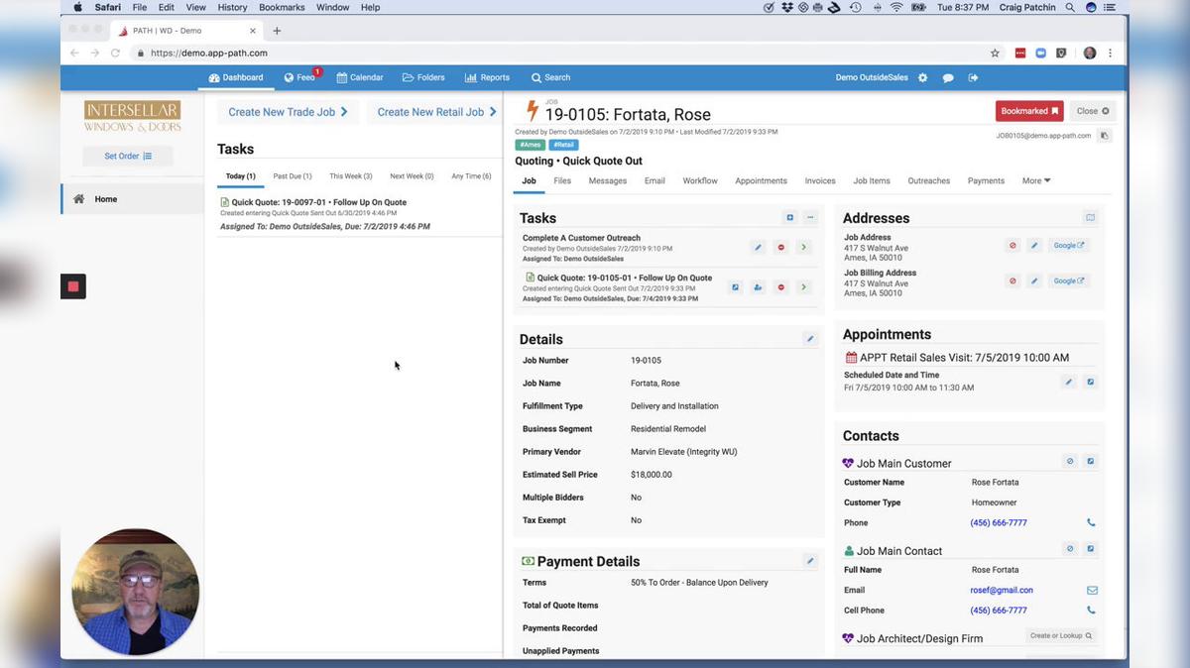Unlink the Job Main Contact

pyautogui.click(x=1070, y=548)
